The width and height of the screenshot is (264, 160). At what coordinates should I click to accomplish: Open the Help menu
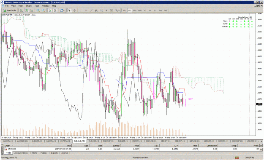54,6
